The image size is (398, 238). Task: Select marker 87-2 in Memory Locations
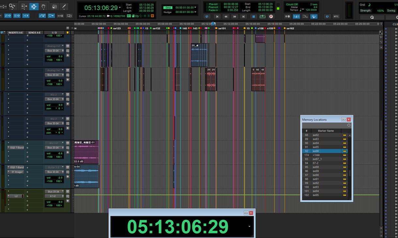pyautogui.click(x=325, y=163)
